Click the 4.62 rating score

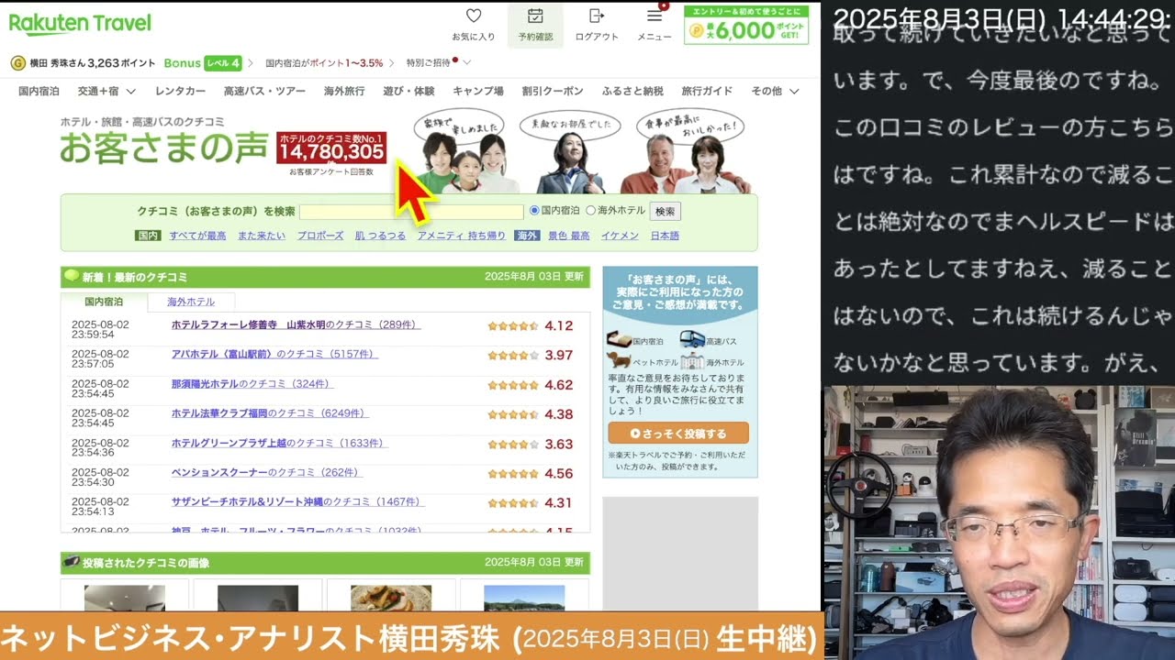[x=558, y=385]
